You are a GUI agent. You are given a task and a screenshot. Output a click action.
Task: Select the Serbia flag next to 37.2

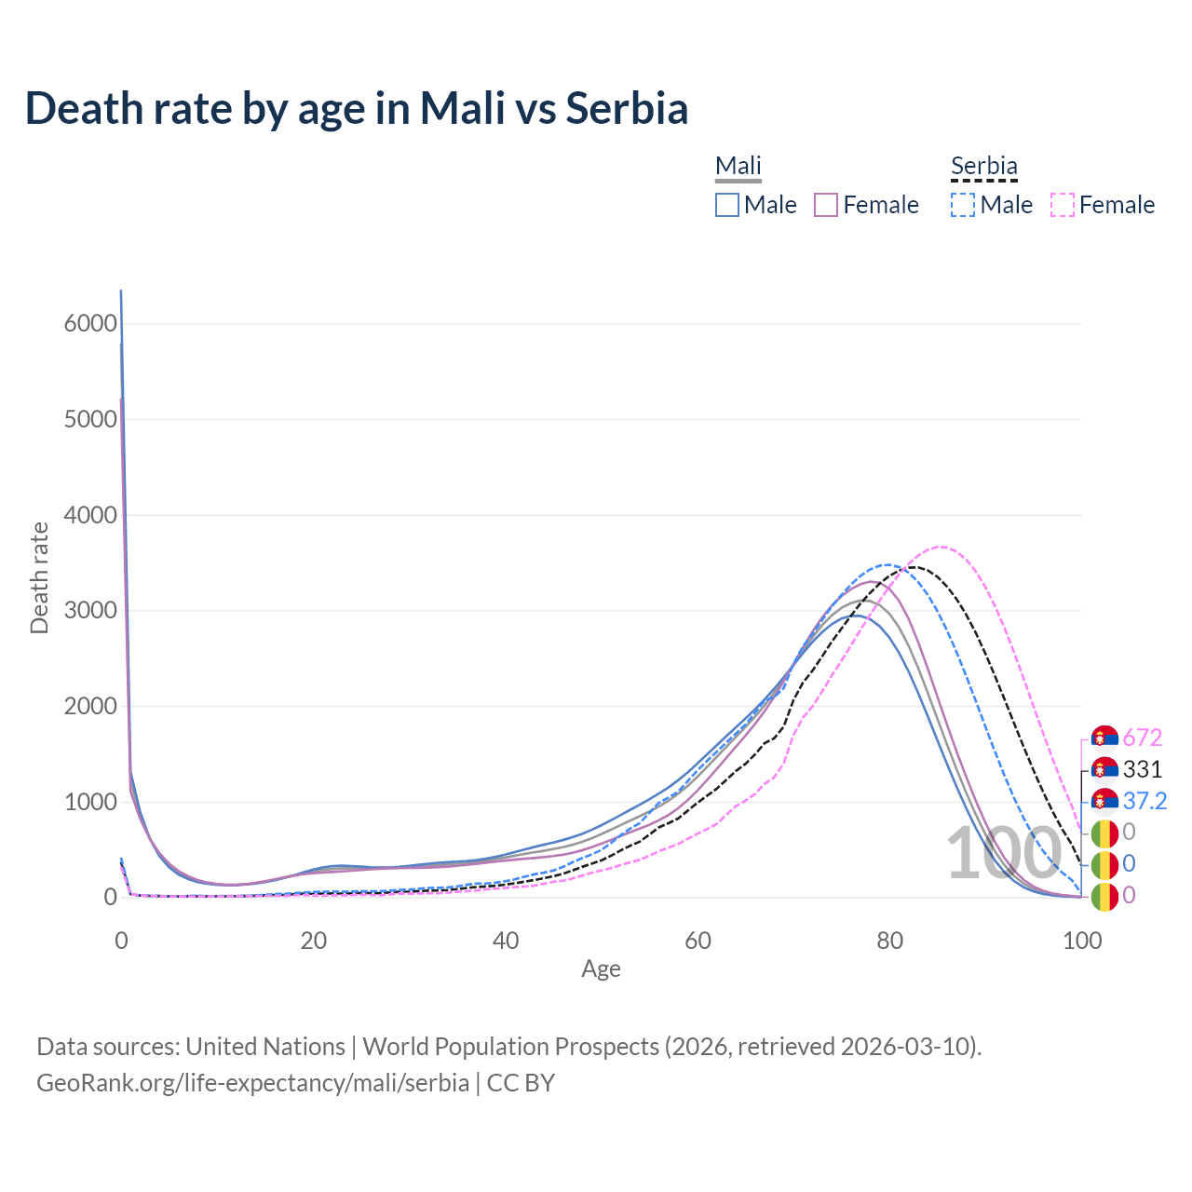pos(1104,801)
